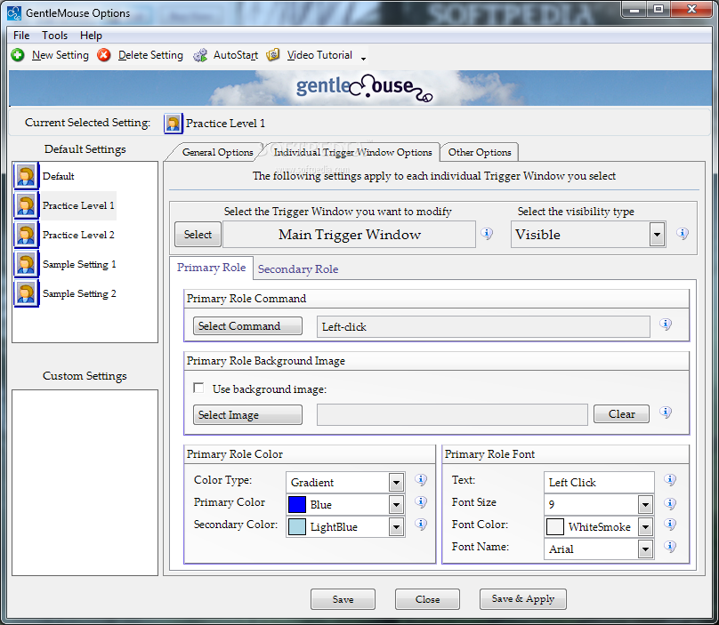Click the Select Image button

tap(247, 414)
